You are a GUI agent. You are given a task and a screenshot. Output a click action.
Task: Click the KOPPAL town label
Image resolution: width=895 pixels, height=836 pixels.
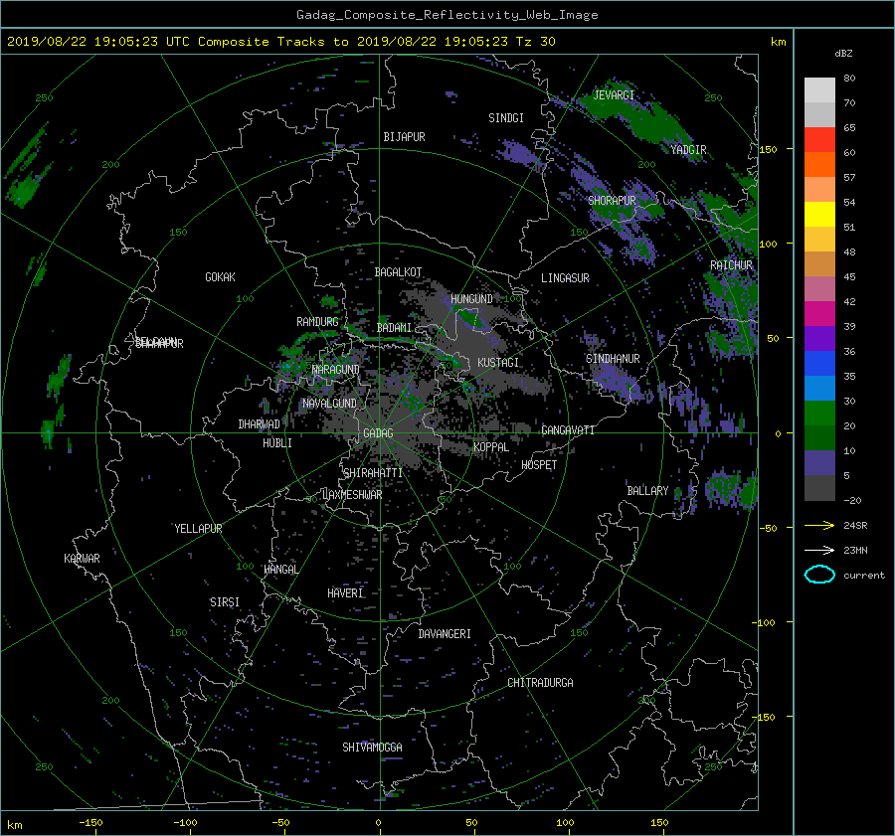click(x=491, y=447)
